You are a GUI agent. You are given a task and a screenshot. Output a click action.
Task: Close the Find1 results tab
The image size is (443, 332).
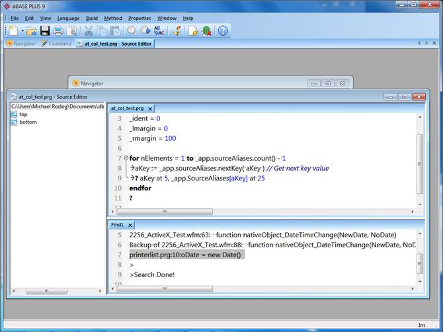[x=130, y=225]
